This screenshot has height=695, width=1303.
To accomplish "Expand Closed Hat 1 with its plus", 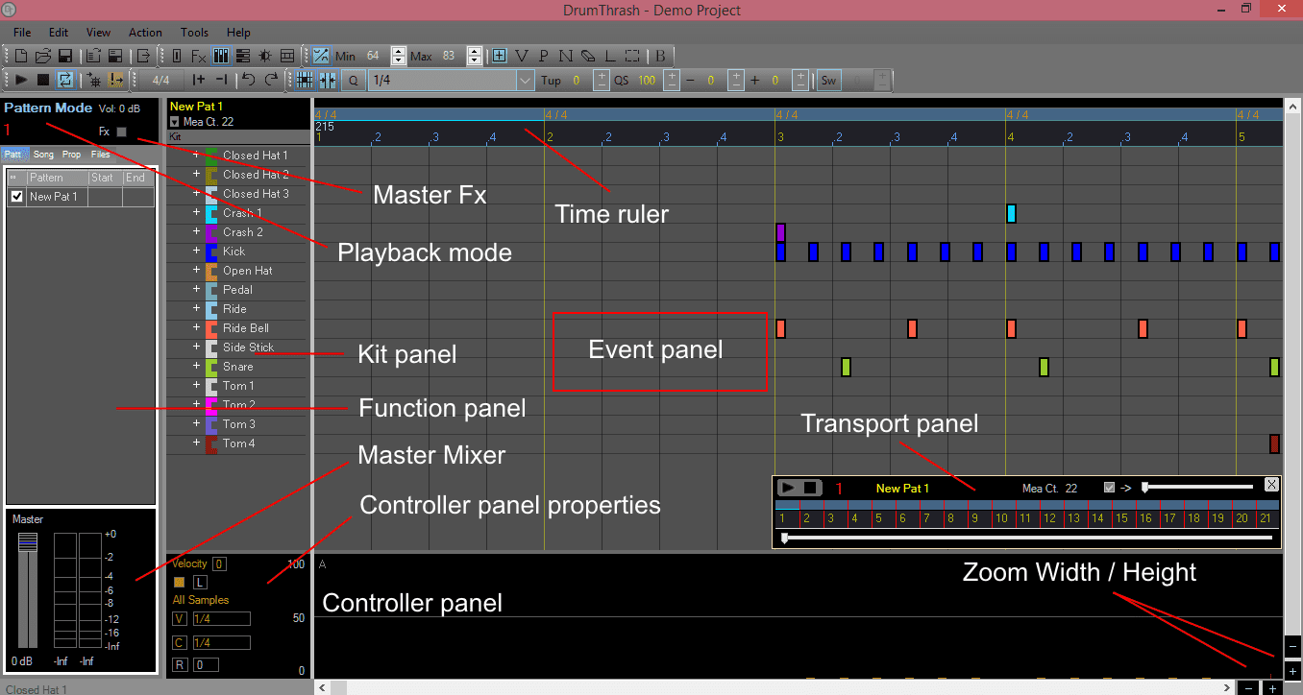I will tap(196, 155).
